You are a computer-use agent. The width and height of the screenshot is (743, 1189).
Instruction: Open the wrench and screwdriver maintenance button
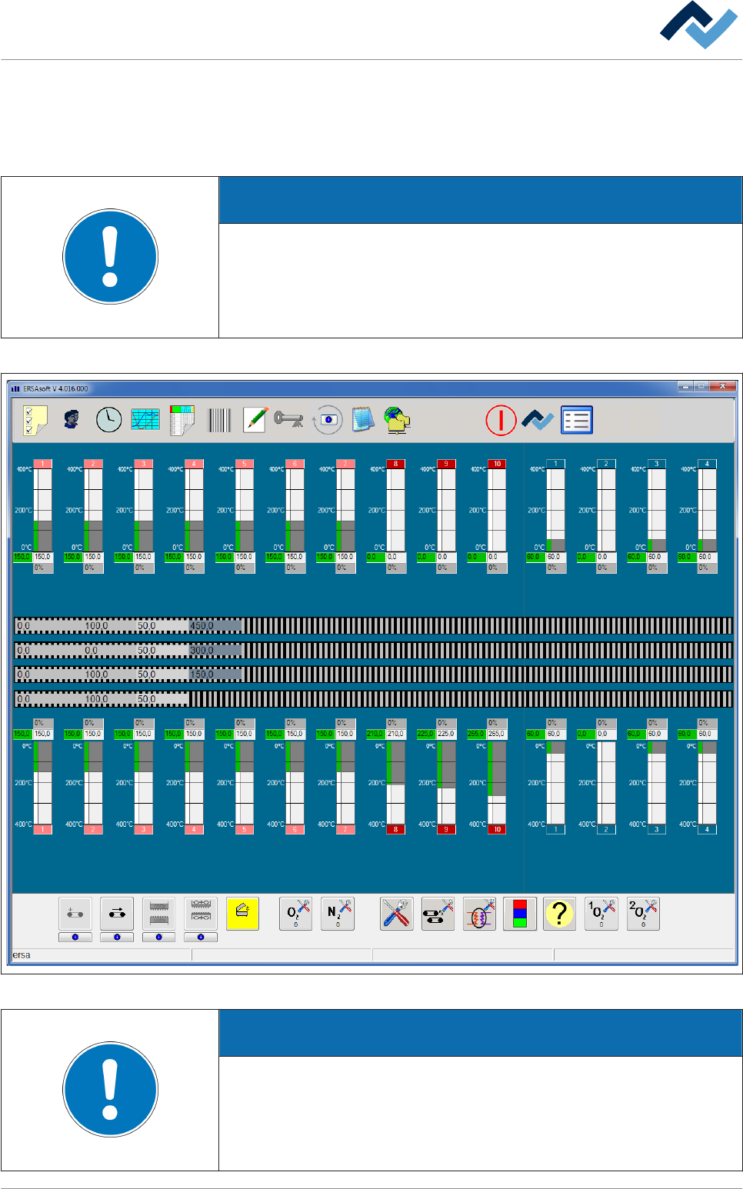point(396,914)
